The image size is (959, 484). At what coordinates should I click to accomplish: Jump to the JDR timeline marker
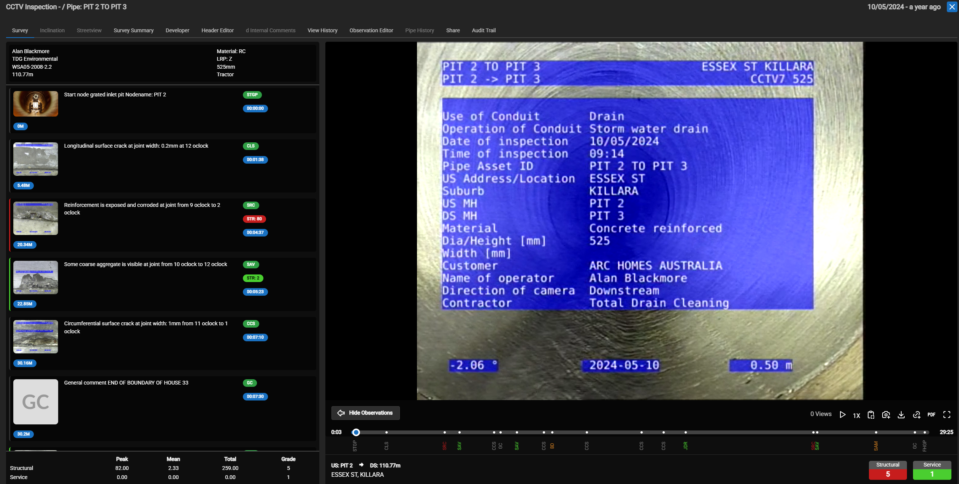click(685, 432)
